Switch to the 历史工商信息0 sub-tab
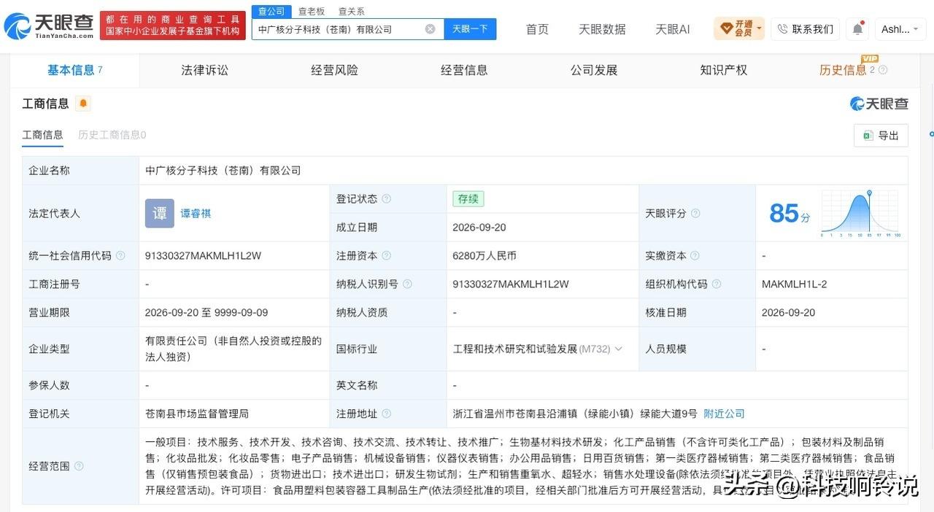This screenshot has height=512, width=934. pyautogui.click(x=112, y=135)
